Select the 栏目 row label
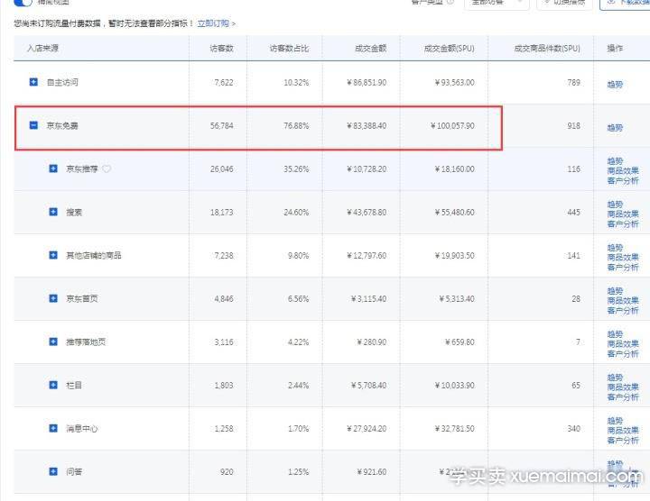 (x=74, y=385)
